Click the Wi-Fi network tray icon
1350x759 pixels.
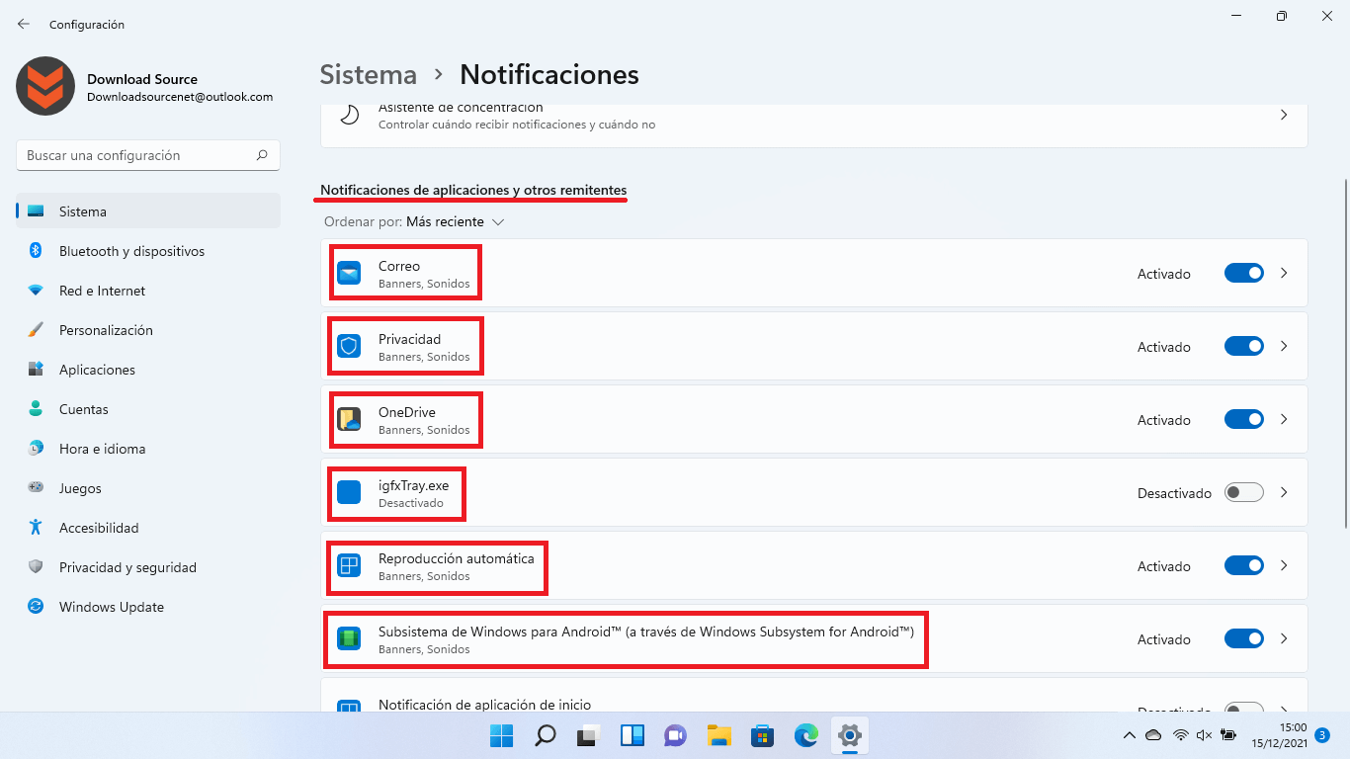tap(1180, 735)
